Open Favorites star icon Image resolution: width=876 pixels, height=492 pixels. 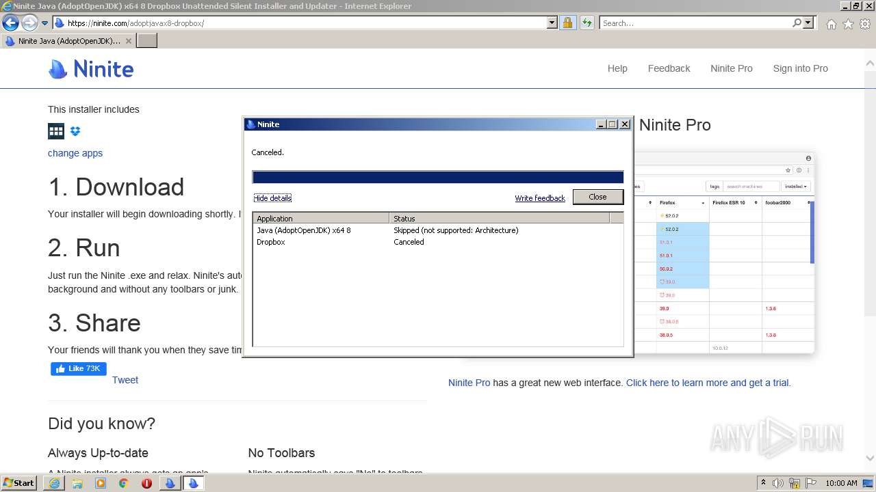pyautogui.click(x=848, y=24)
